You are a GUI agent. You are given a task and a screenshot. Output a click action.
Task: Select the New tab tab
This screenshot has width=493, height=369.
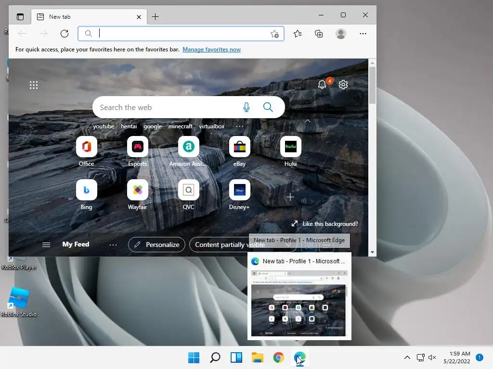[89, 17]
